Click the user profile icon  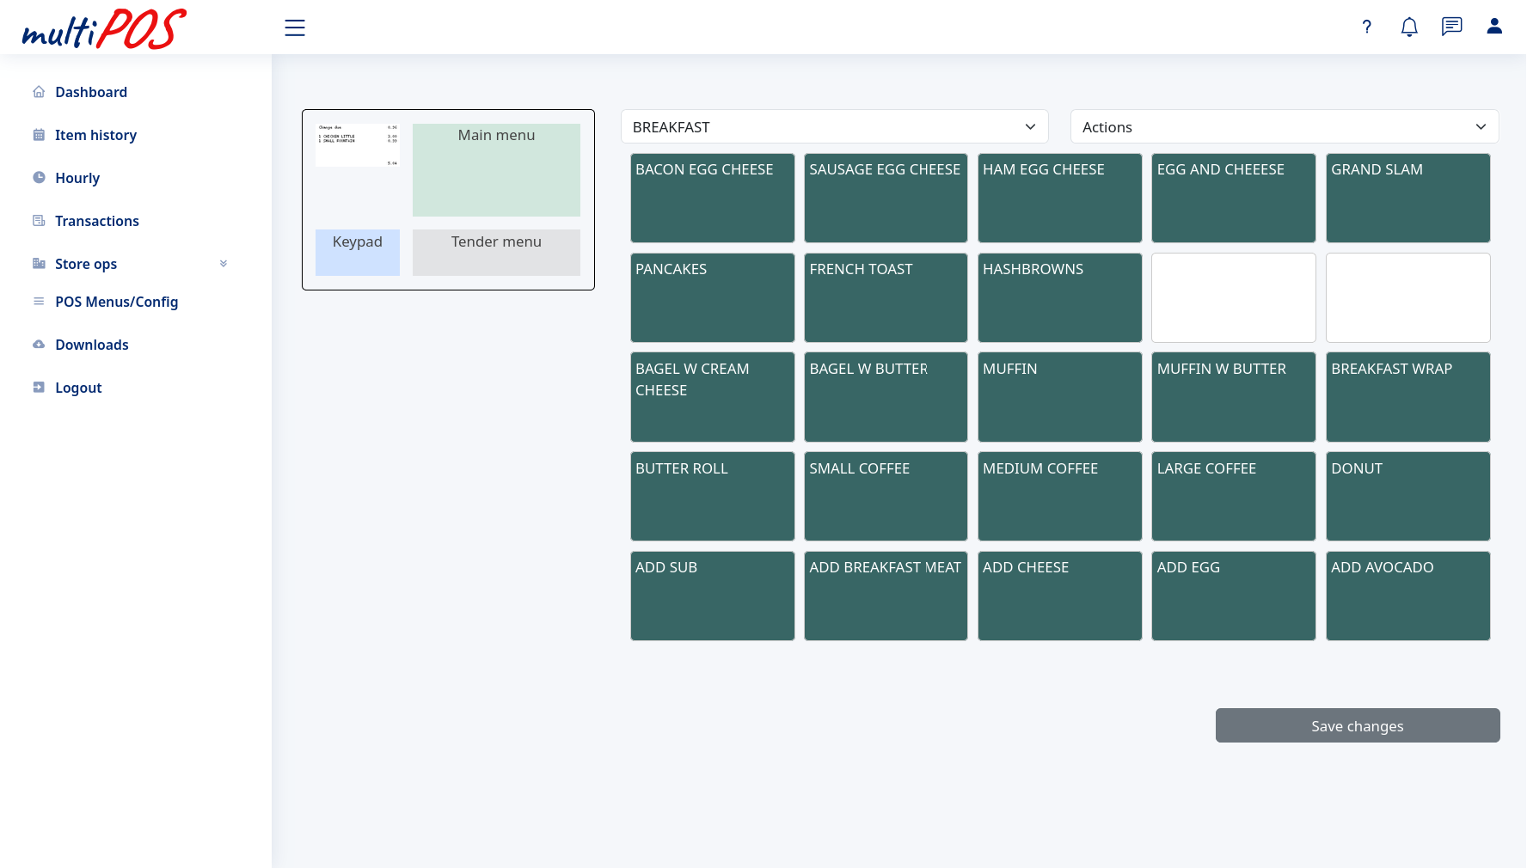1494,27
